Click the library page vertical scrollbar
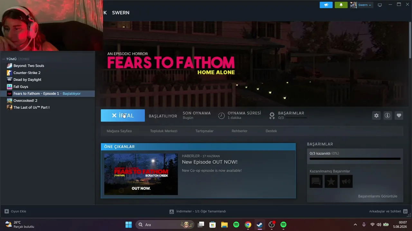412x231 pixels. coord(410,40)
